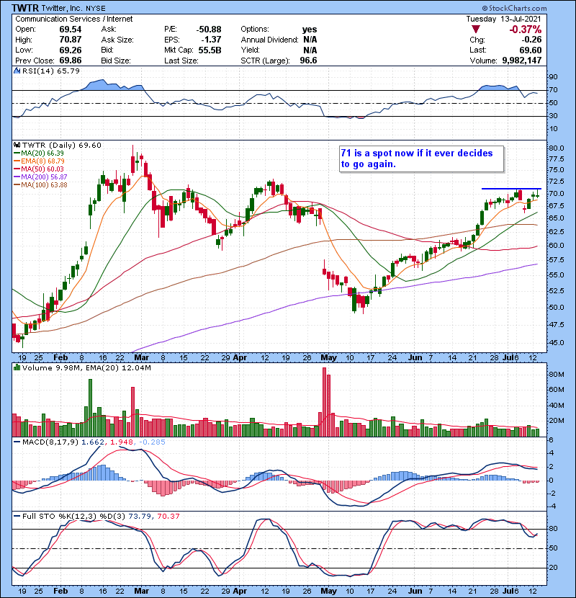Select the Open value 69.54
This screenshot has width=576, height=598.
coord(70,30)
